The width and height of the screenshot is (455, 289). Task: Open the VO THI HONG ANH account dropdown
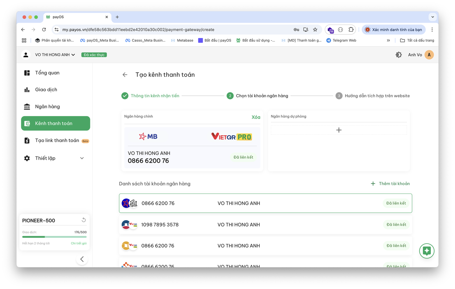[x=55, y=55]
